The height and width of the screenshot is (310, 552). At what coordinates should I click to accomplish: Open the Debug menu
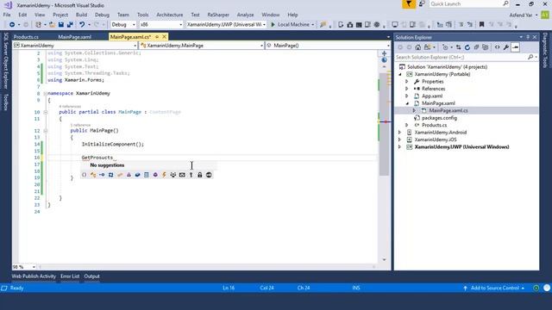[102, 15]
